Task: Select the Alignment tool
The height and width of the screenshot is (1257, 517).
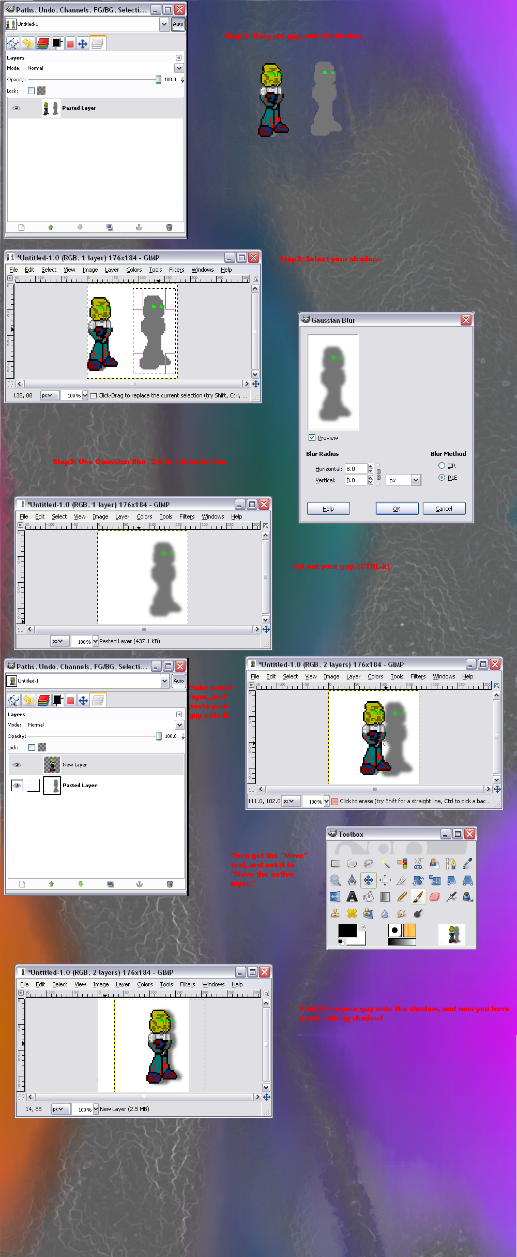Action: pyautogui.click(x=385, y=880)
